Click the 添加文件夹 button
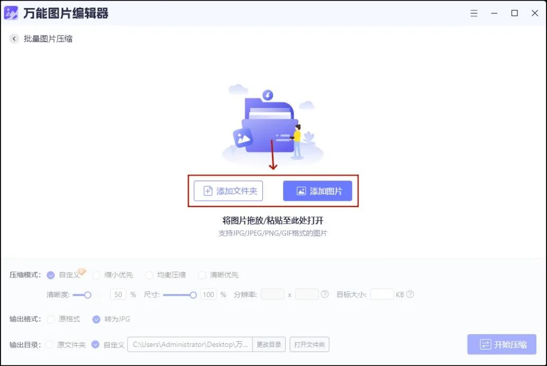Image resolution: width=547 pixels, height=366 pixels. click(x=228, y=191)
